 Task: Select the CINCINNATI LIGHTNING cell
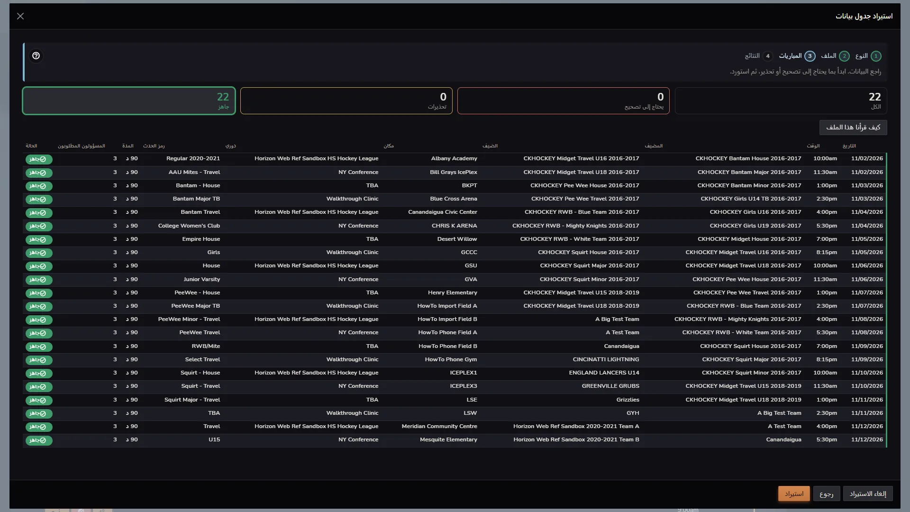606,359
